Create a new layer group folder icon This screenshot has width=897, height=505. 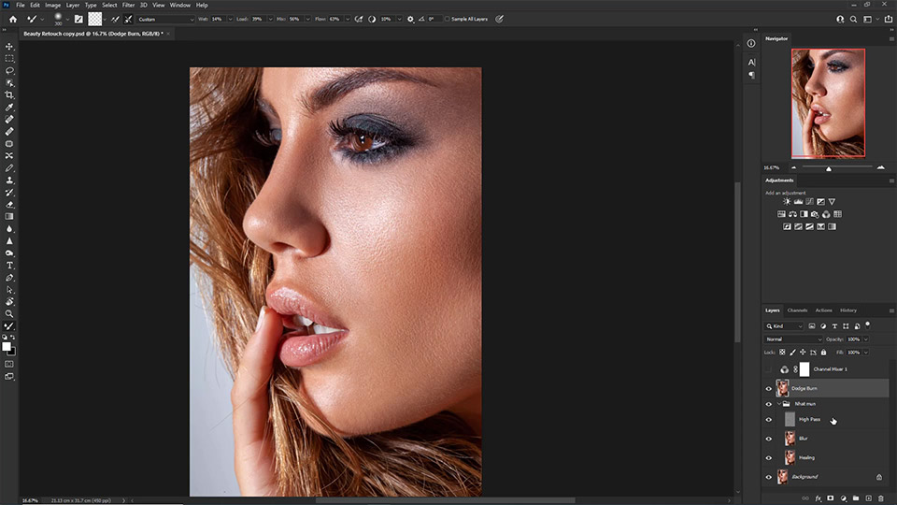[855, 498]
